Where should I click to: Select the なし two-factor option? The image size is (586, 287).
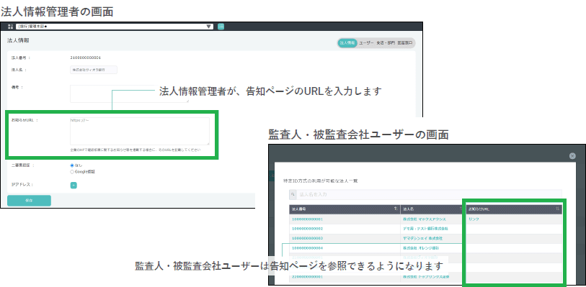pos(72,165)
